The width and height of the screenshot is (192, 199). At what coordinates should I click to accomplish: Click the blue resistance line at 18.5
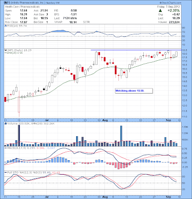[136, 50]
